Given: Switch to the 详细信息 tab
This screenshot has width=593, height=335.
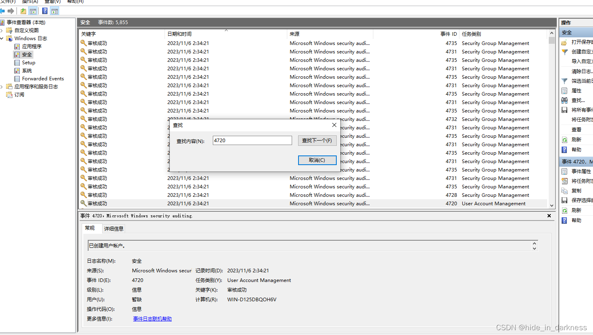Looking at the screenshot, I should pyautogui.click(x=114, y=229).
